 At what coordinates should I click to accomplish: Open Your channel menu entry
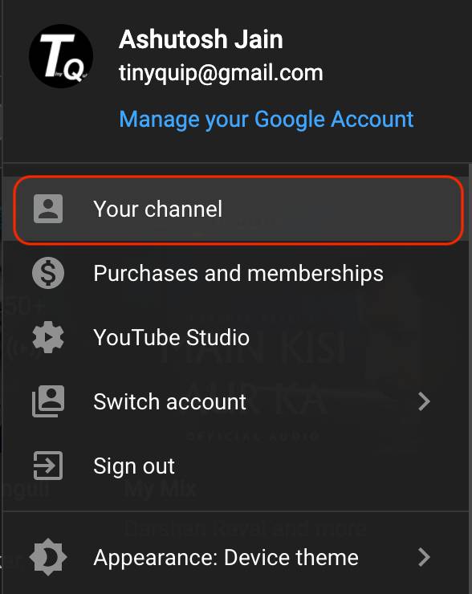tap(238, 210)
